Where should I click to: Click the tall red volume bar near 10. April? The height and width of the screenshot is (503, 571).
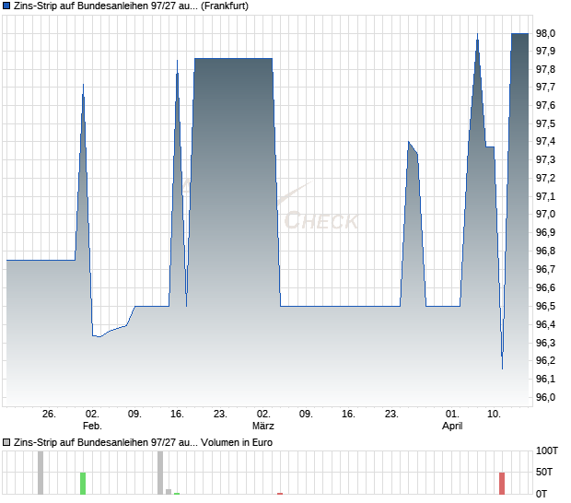tap(502, 483)
